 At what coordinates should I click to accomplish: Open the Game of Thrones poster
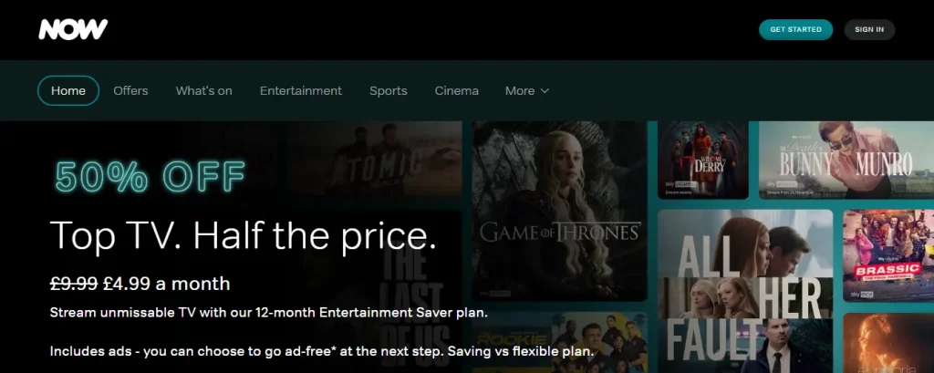pos(559,211)
